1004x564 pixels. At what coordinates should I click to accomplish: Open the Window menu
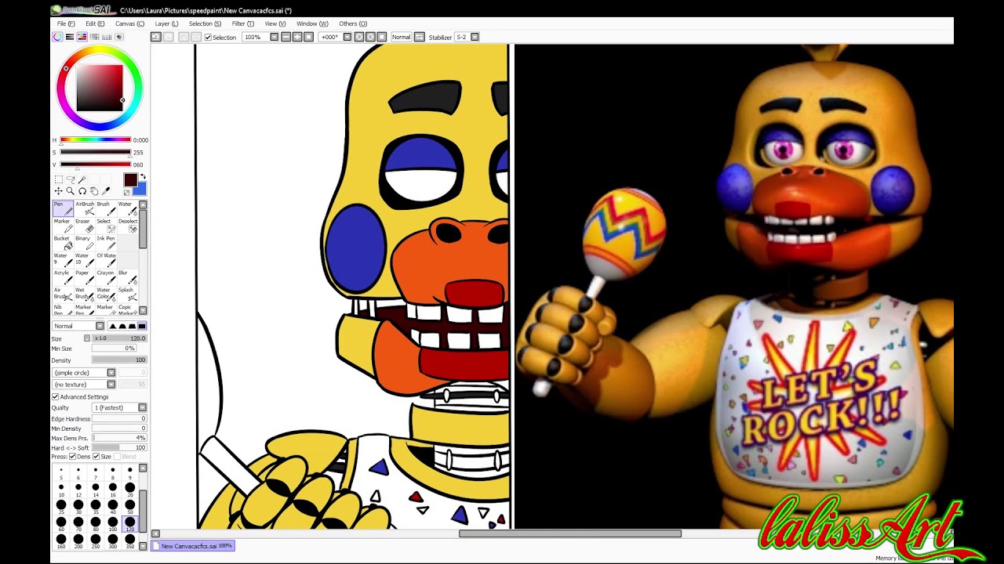tap(312, 23)
